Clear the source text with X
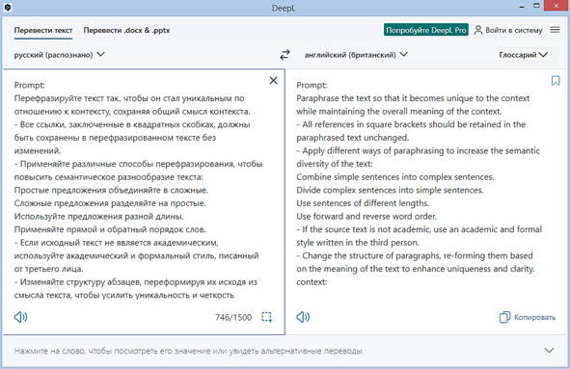The width and height of the screenshot is (570, 369). pos(273,80)
